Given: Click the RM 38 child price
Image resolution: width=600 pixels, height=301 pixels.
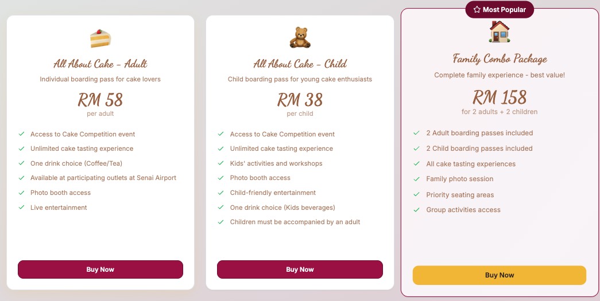Looking at the screenshot, I should coord(300,100).
